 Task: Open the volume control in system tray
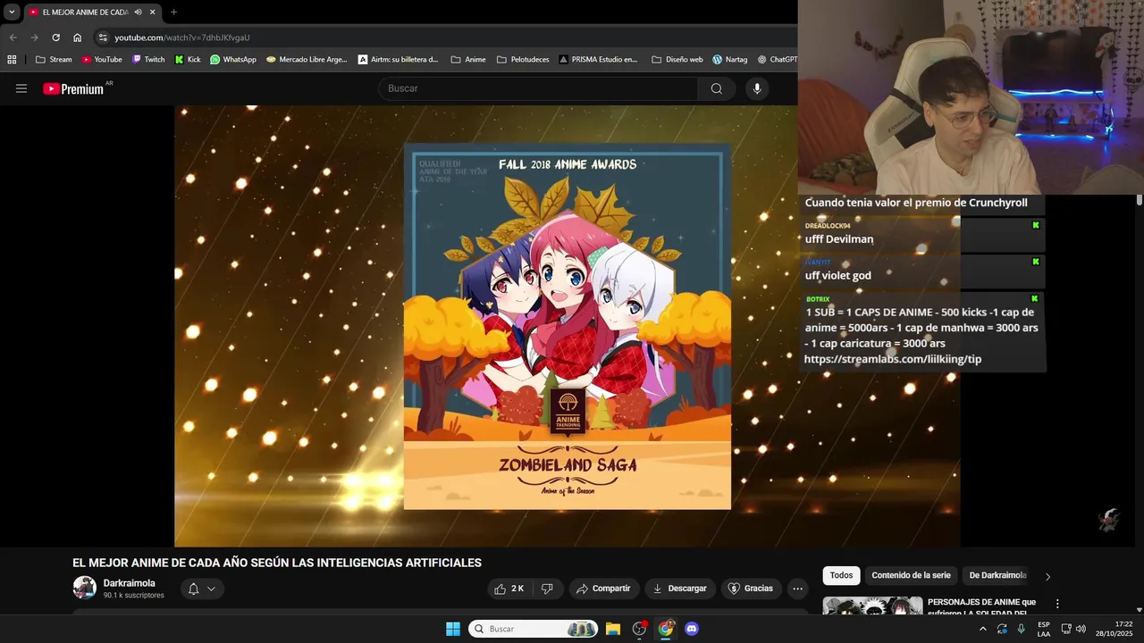pyautogui.click(x=1081, y=629)
